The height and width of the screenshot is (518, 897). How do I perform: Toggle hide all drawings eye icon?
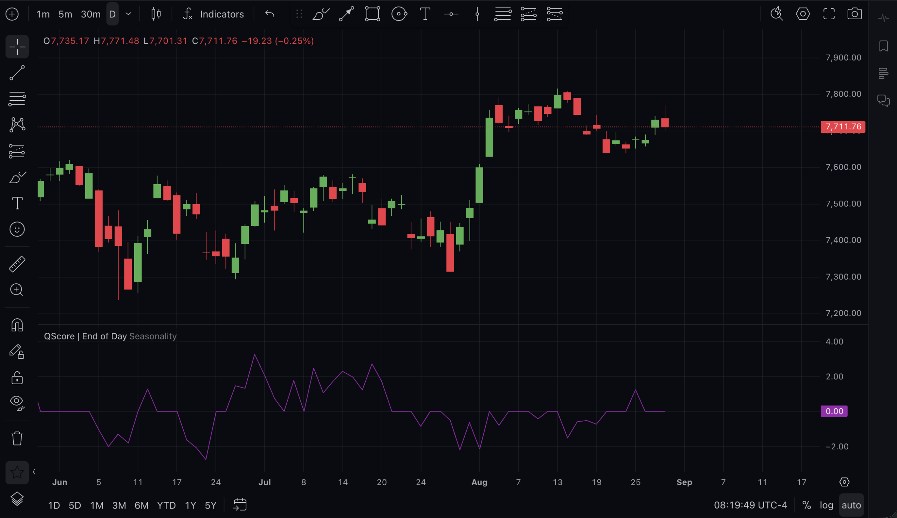[x=17, y=403]
